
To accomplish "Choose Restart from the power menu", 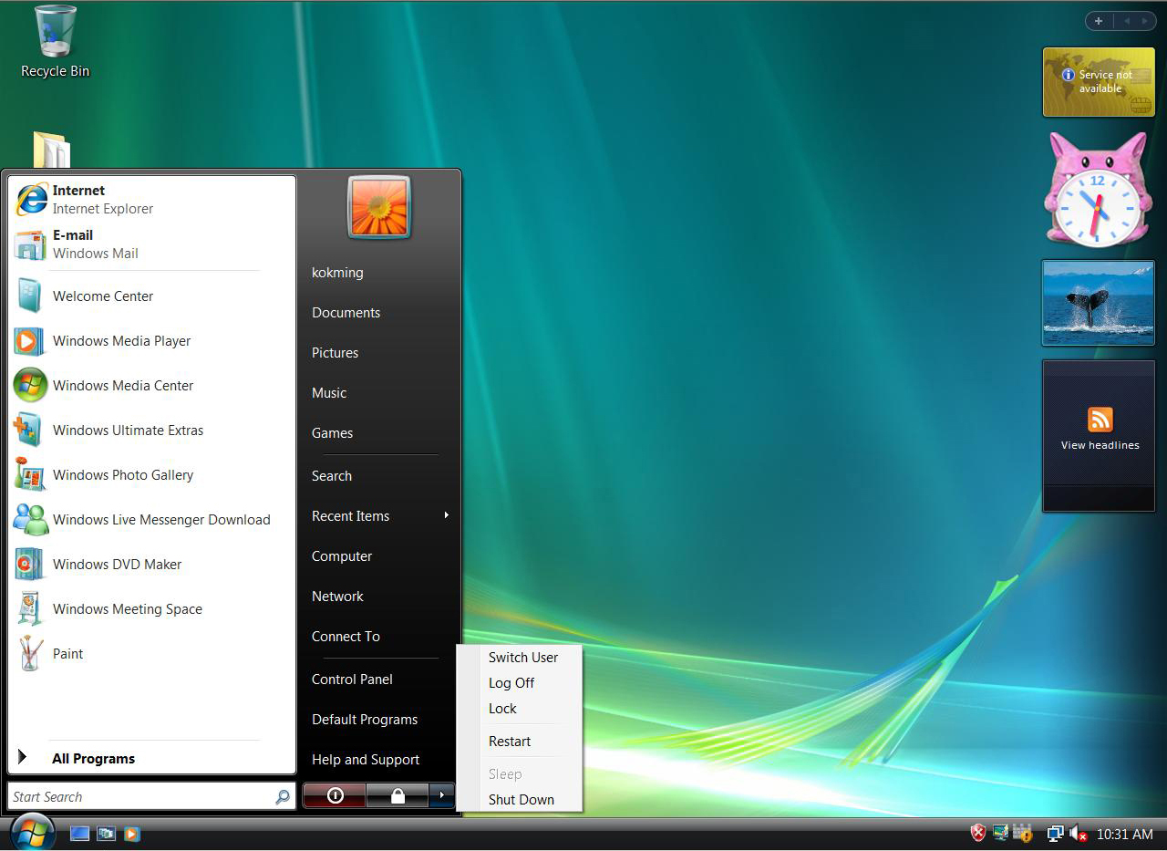I will (510, 741).
